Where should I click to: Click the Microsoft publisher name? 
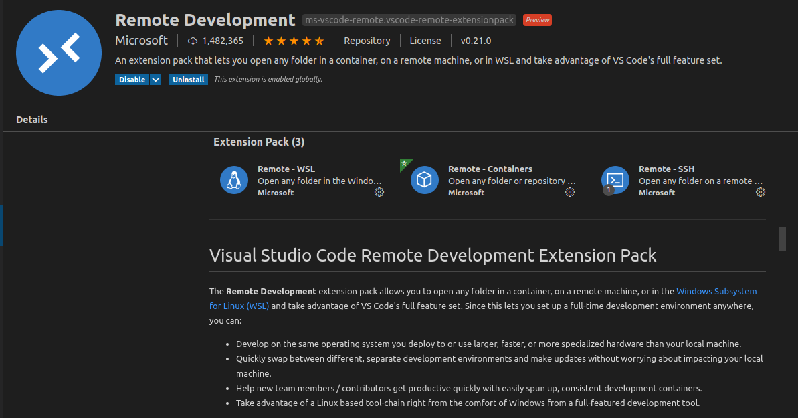[x=142, y=41]
